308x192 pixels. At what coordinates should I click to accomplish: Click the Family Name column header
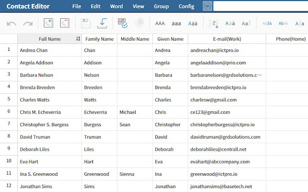pos(99,39)
